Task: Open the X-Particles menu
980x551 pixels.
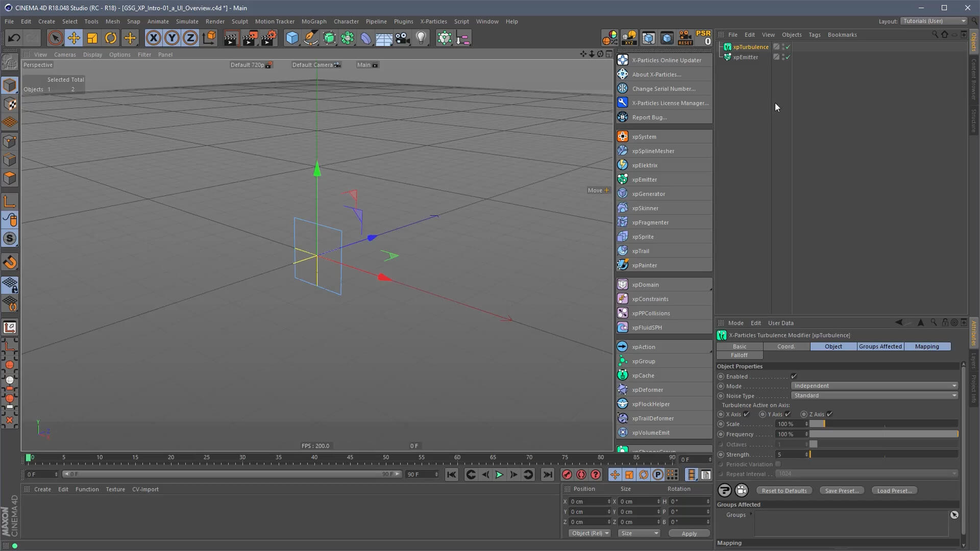Action: (x=433, y=21)
